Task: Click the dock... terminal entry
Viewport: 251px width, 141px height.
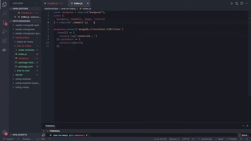Action: coord(244,135)
